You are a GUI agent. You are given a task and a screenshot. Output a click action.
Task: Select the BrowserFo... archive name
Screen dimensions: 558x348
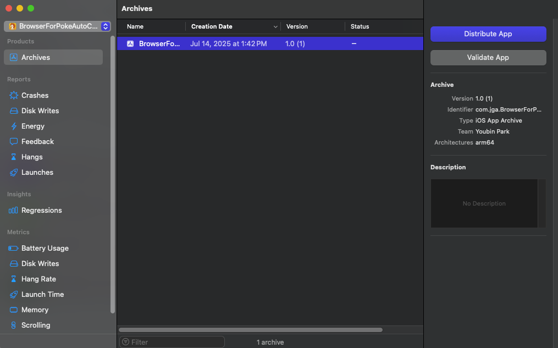pos(159,44)
